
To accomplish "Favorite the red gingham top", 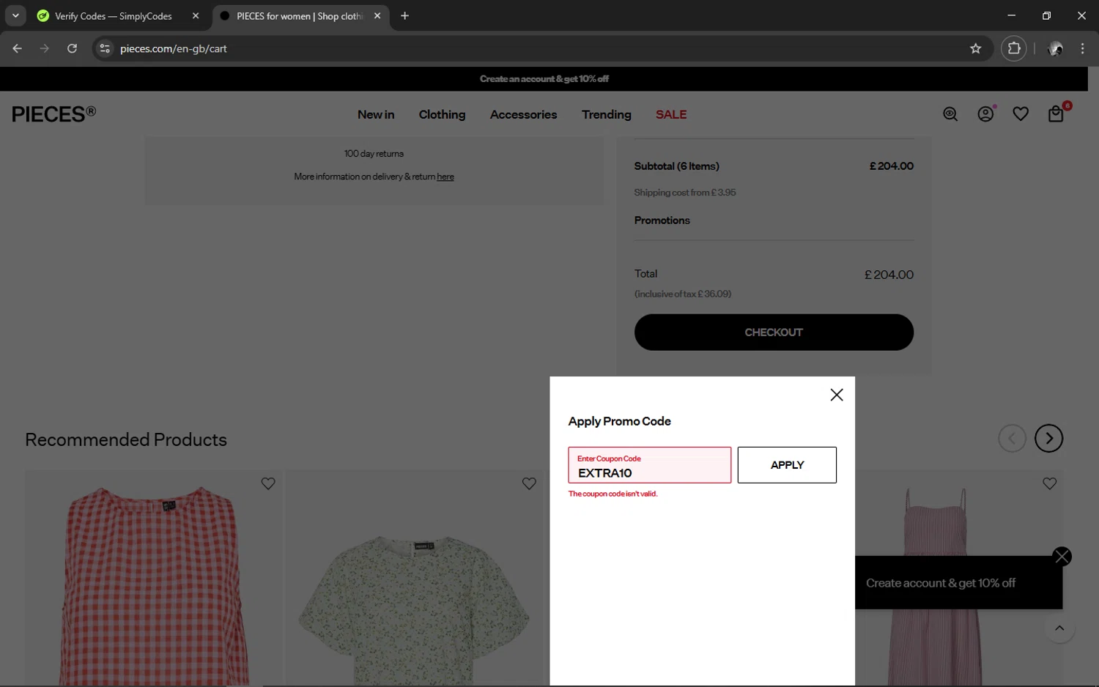I will click(268, 483).
